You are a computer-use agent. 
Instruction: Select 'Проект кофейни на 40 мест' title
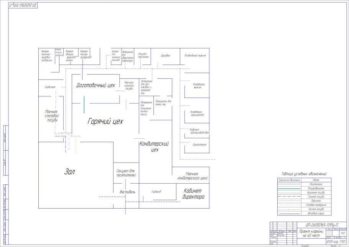click(311, 233)
